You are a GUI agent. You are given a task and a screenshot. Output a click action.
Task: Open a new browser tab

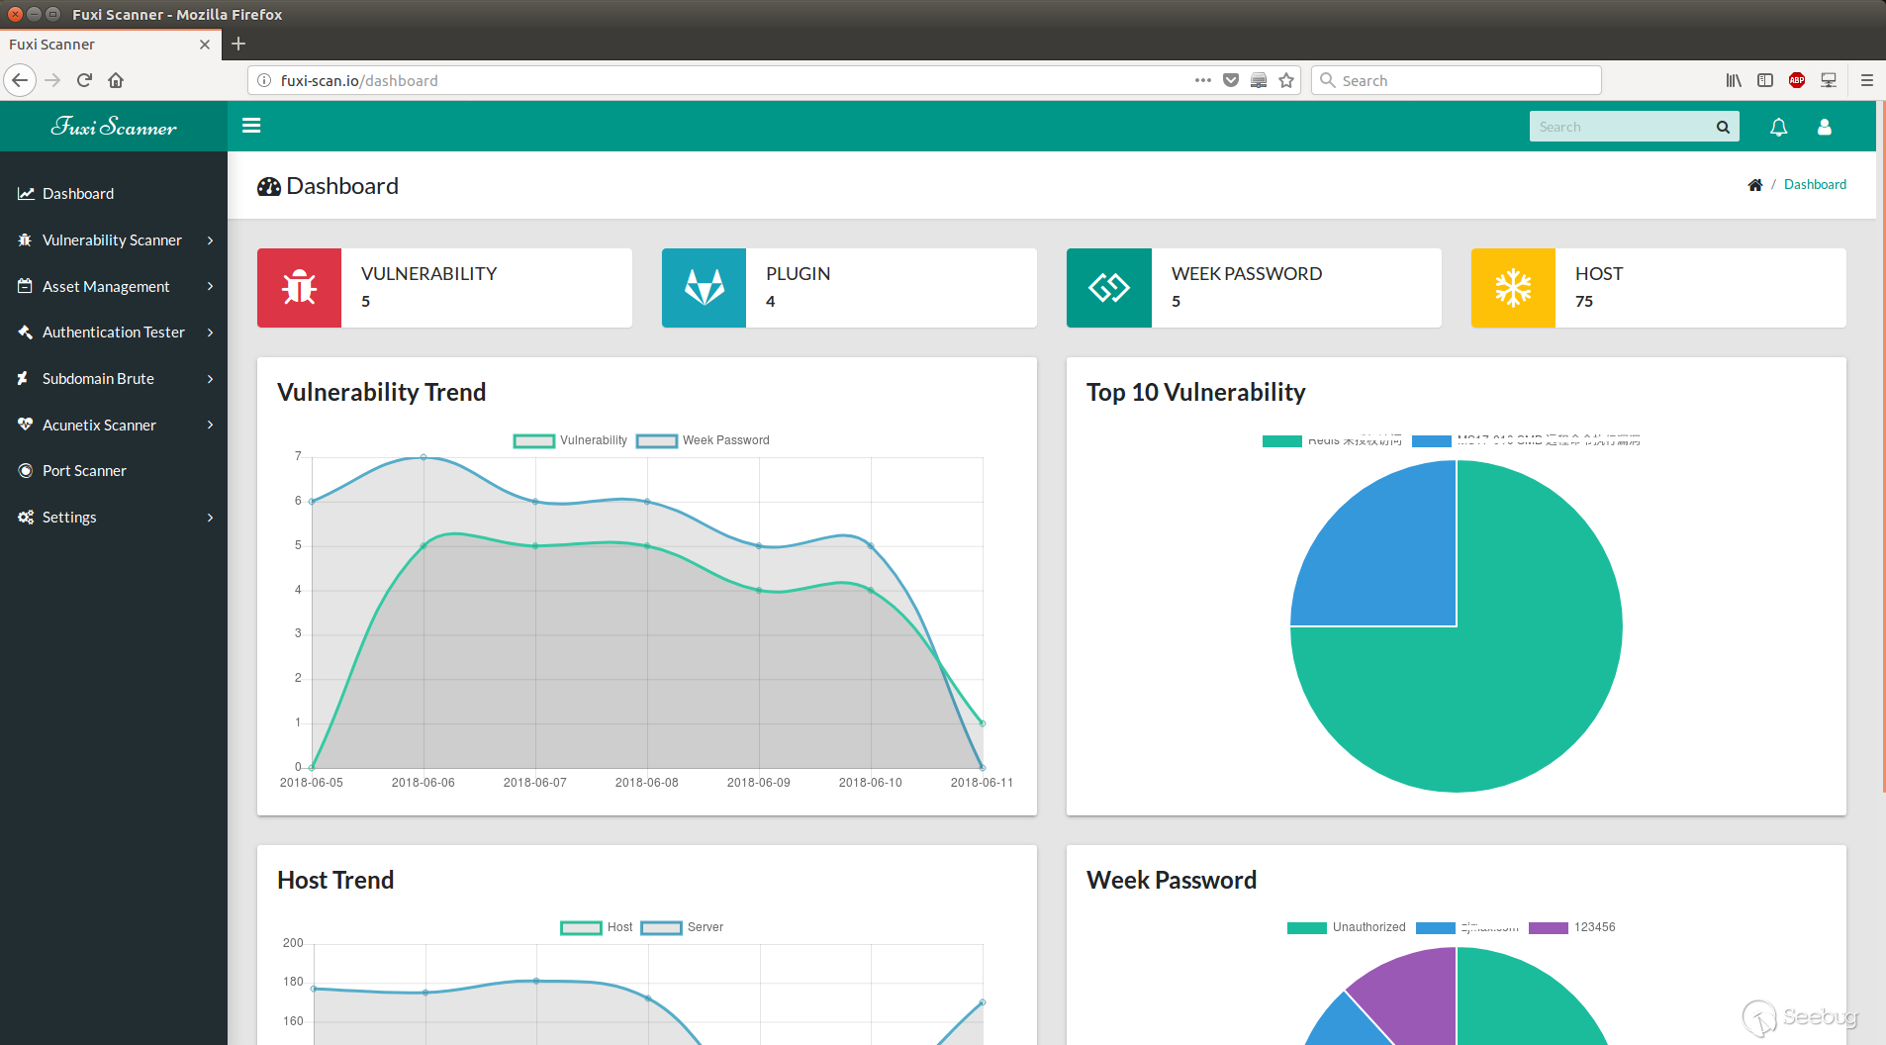[237, 44]
